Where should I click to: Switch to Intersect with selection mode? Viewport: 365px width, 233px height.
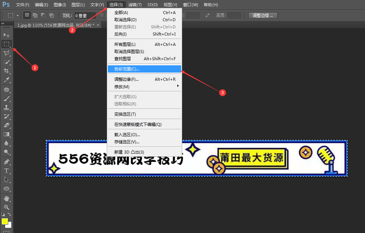pyautogui.click(x=51, y=15)
